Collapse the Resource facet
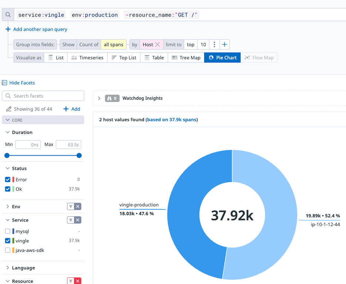Screen dimensions: 346x284 (7, 281)
